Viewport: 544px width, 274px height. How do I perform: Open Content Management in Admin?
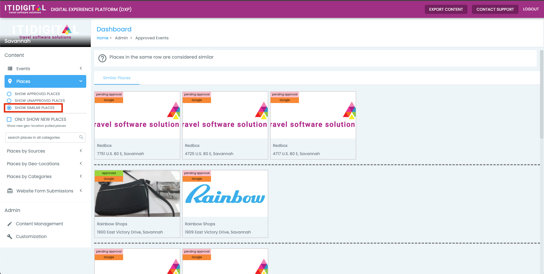[39, 224]
